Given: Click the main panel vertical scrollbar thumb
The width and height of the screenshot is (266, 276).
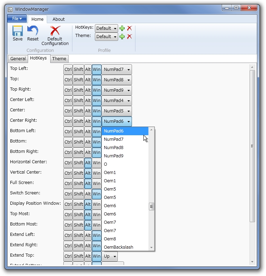Looking at the screenshot, I should [x=252, y=146].
